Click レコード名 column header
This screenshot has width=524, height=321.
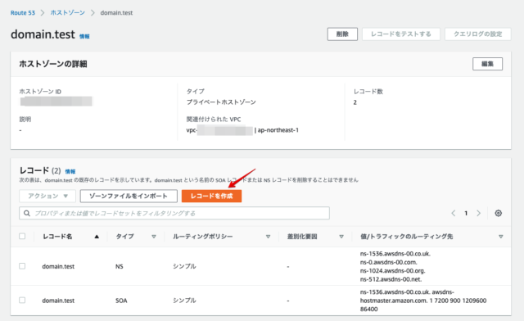pos(57,237)
